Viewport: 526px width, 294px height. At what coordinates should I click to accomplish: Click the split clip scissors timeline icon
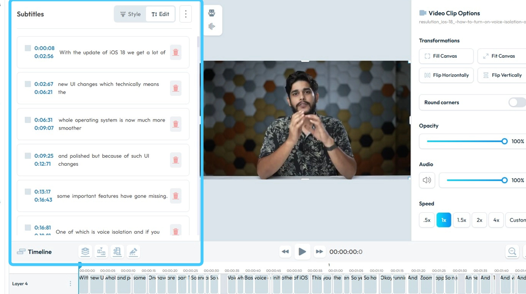(117, 252)
